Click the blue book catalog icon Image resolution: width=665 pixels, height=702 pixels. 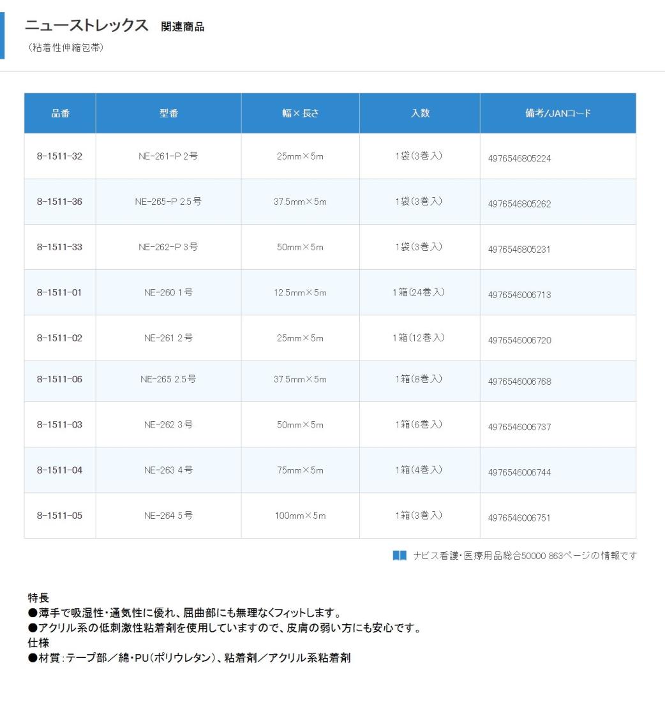pos(399,556)
